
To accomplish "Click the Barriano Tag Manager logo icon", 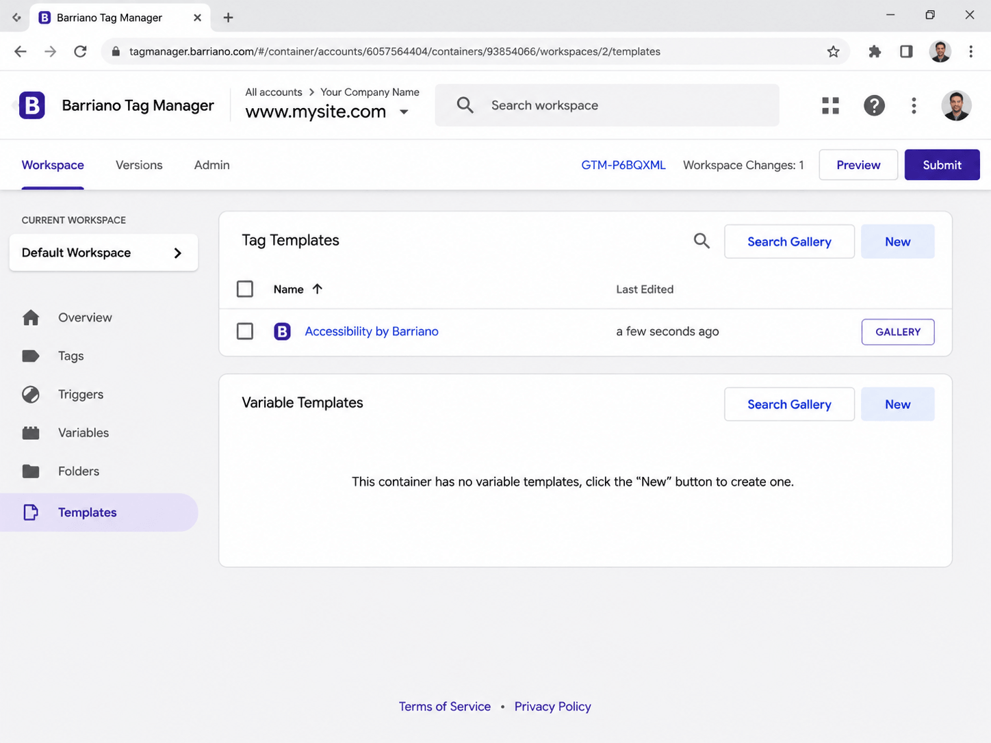I will click(x=31, y=105).
